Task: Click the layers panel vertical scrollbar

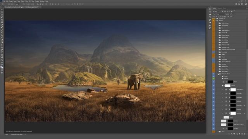Action: [x=247, y=84]
